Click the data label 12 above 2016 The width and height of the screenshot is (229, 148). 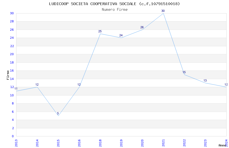79,84
